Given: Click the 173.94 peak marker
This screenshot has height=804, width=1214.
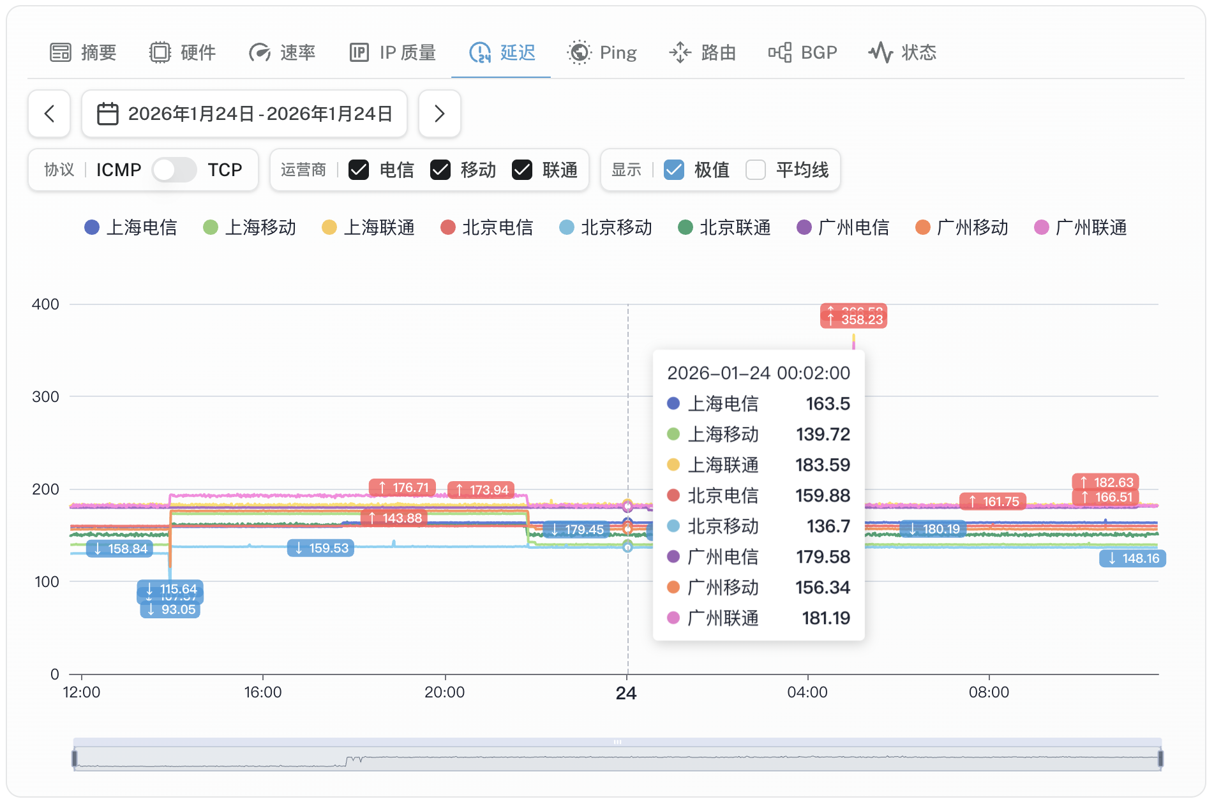Looking at the screenshot, I should coord(481,490).
